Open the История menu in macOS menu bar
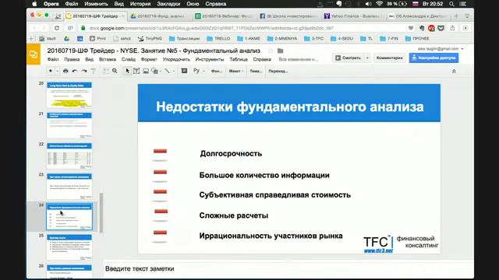This screenshot has height=280, width=499. pyautogui.click(x=140, y=4)
